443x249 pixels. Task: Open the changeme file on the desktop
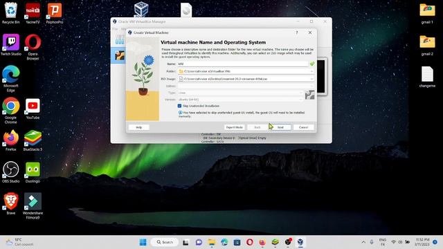coord(427,77)
